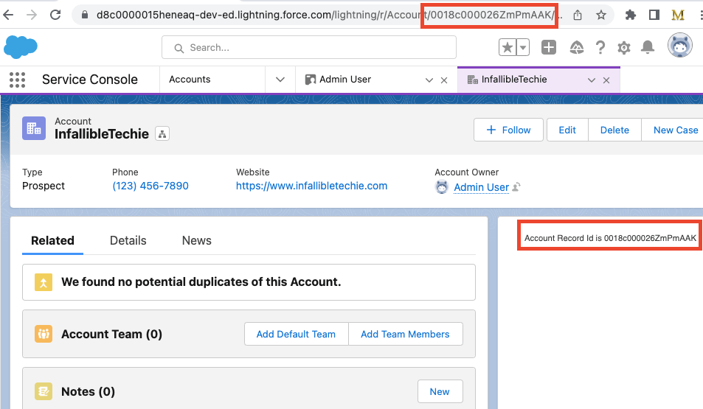The image size is (703, 409).
Task: Click the Account Record Id text
Action: (610, 238)
